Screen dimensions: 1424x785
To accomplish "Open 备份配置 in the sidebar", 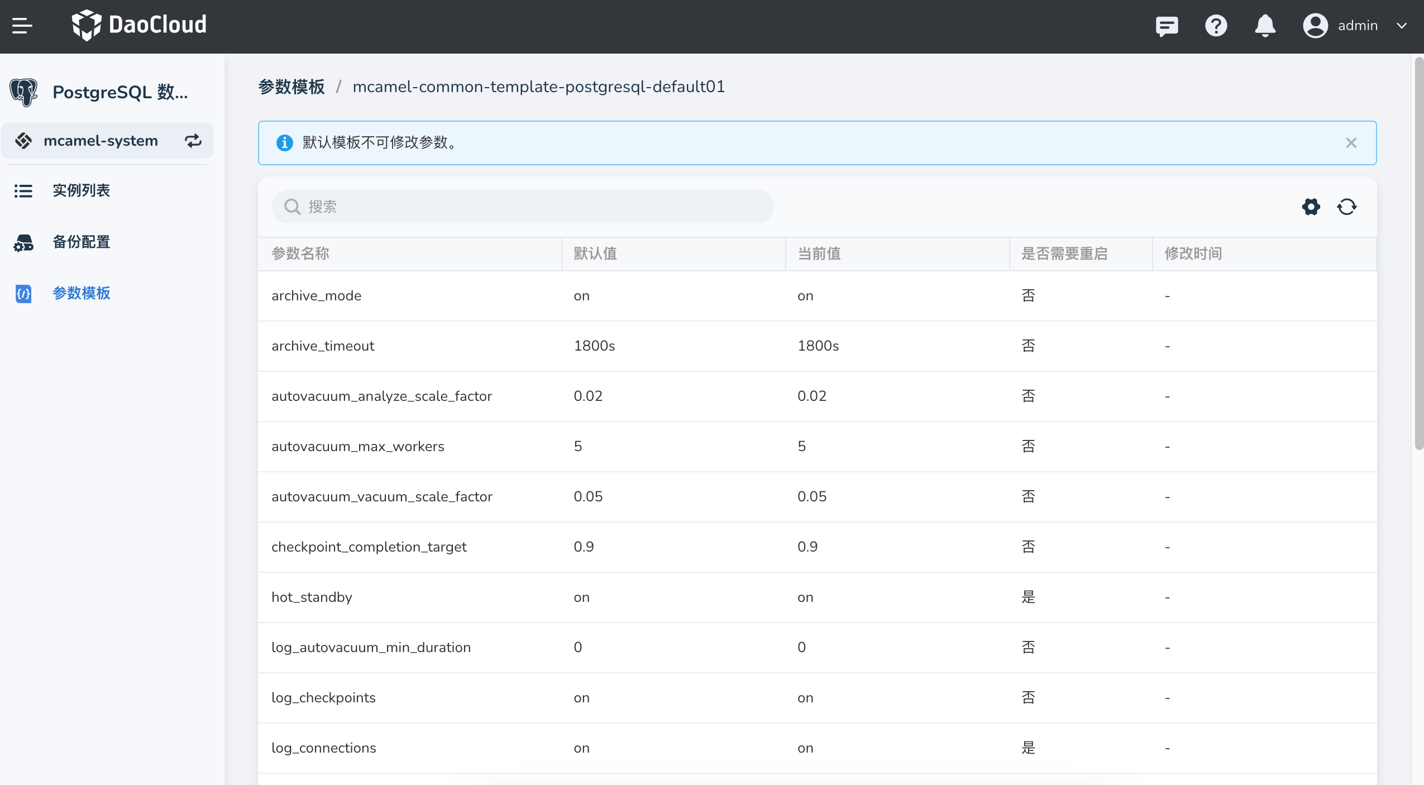I will [x=81, y=242].
